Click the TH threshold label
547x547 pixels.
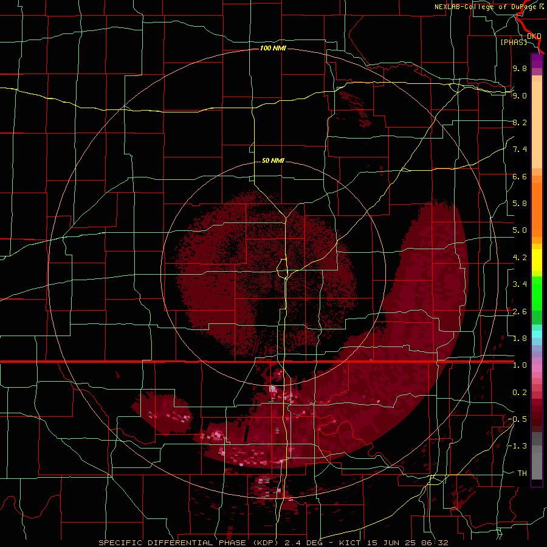(x=522, y=473)
